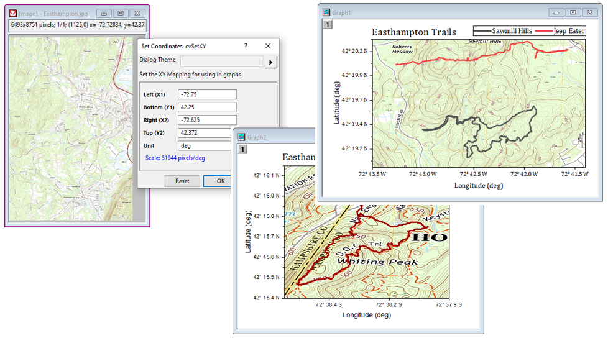Click the Graph2 window title icon

pos(241,137)
